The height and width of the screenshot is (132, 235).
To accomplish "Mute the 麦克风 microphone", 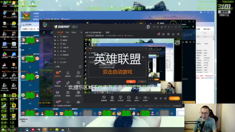I will coord(137,98).
